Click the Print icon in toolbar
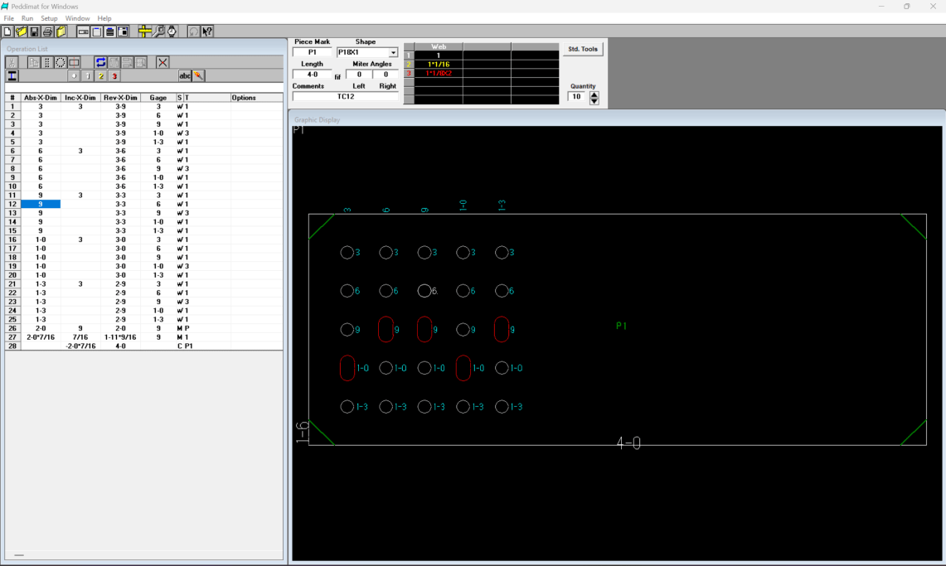946x566 pixels. point(48,31)
